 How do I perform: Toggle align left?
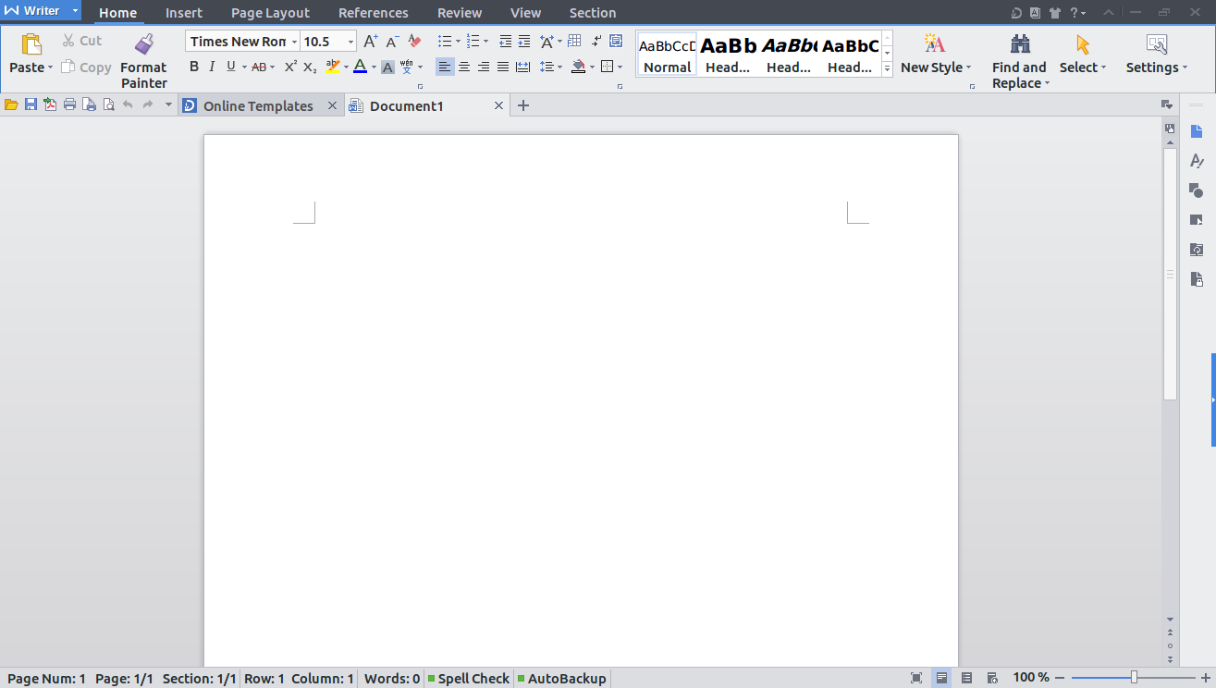click(x=445, y=67)
